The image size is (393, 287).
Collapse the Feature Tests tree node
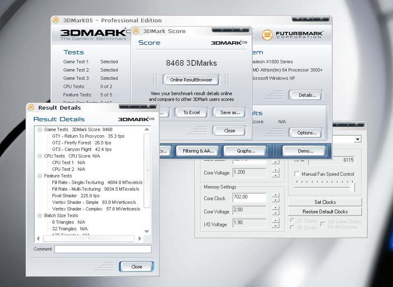coord(40,176)
